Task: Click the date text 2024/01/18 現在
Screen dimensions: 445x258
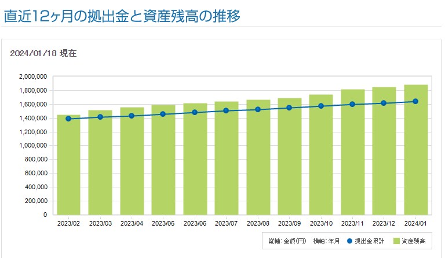Action: (43, 53)
